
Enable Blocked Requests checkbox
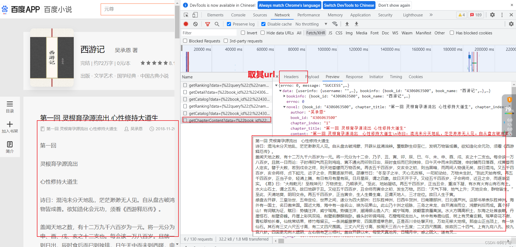coord(185,41)
